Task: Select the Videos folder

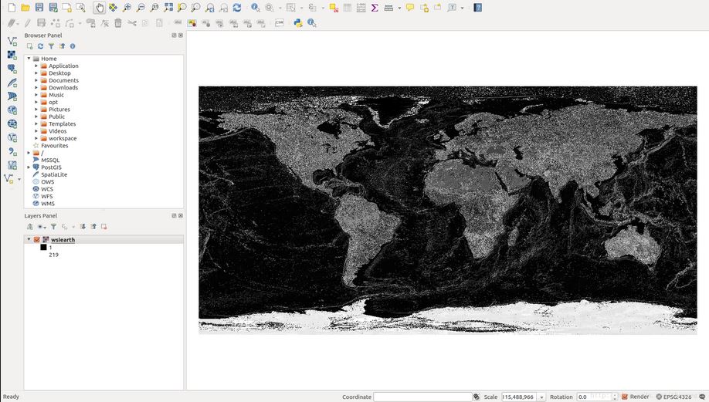Action: pos(57,131)
